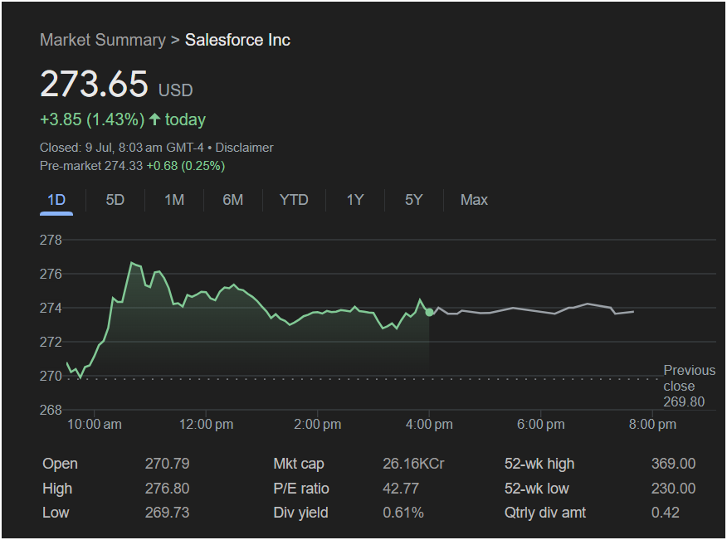Open the 5Y chart range
The width and height of the screenshot is (727, 540).
413,200
